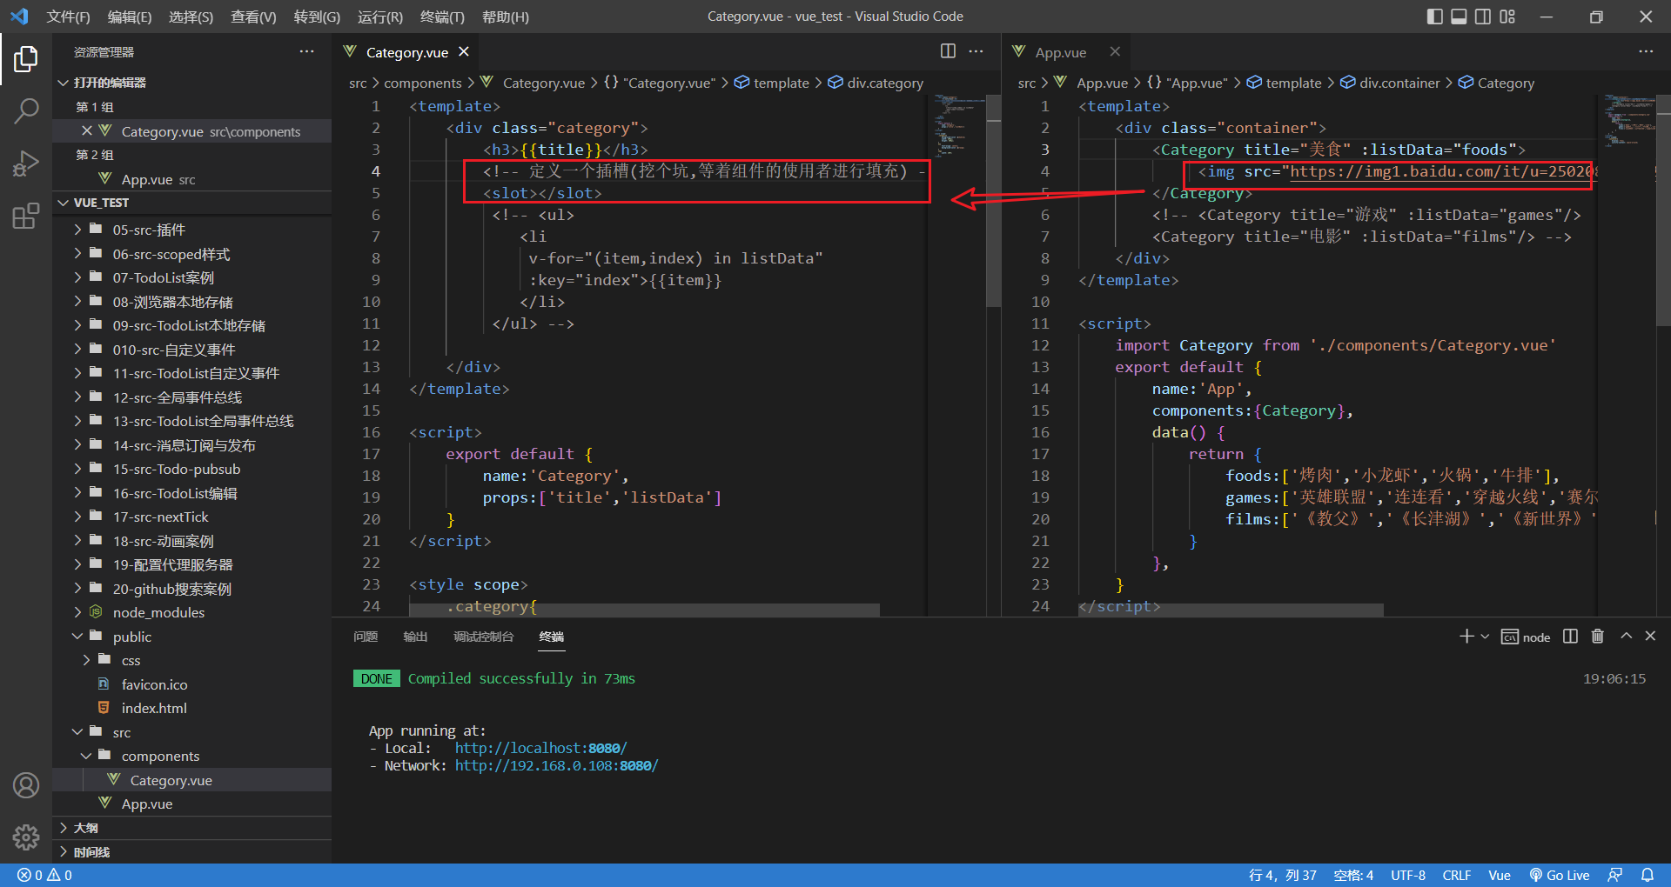
Task: Toggle primary side bar layout button
Action: [1435, 17]
